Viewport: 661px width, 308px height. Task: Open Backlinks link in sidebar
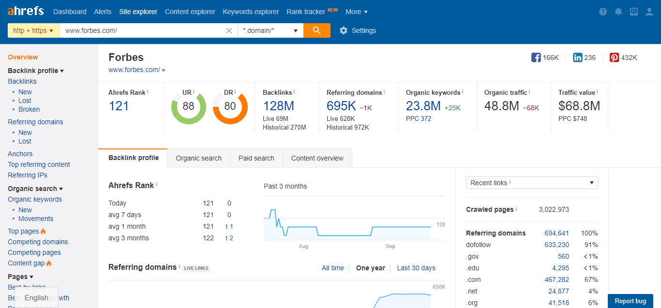(22, 81)
